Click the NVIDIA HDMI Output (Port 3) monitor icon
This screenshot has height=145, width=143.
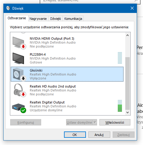19,43
